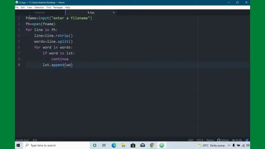The height and width of the screenshot is (149, 265).
Task: Click the microphone tray icon
Action: (234, 145)
